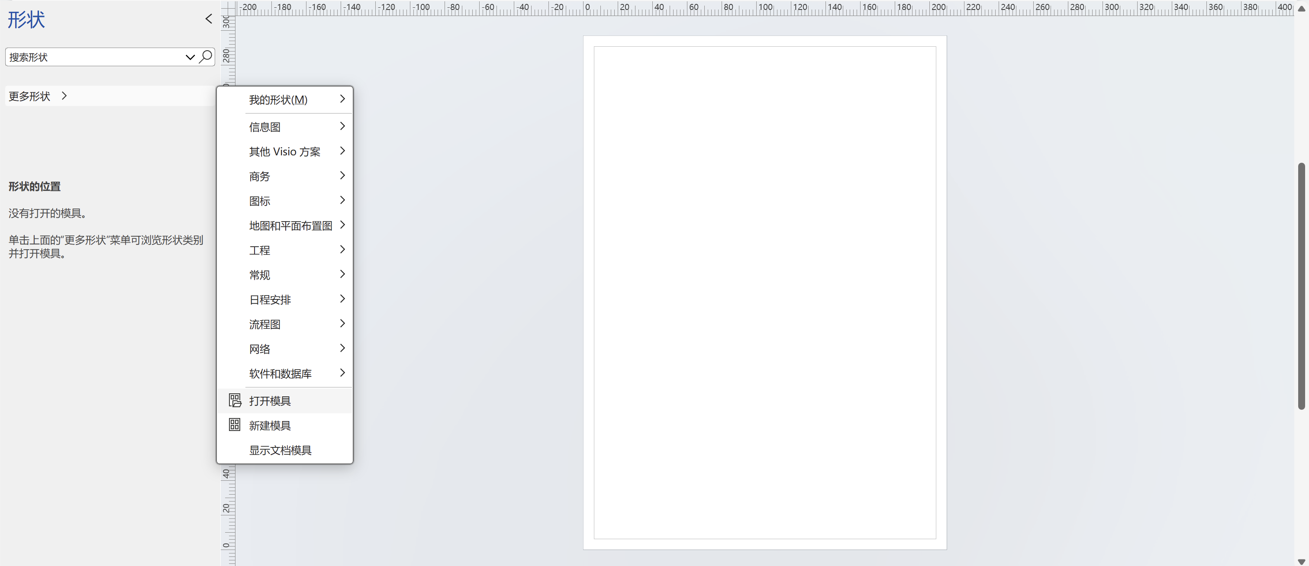Open the 我的形状(M) submenu

click(x=284, y=100)
